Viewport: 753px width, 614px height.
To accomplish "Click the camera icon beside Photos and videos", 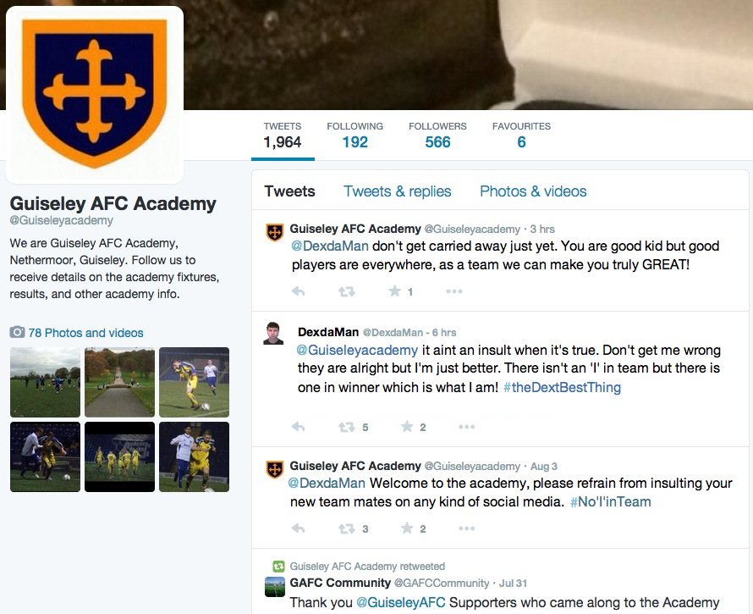I will tap(17, 332).
